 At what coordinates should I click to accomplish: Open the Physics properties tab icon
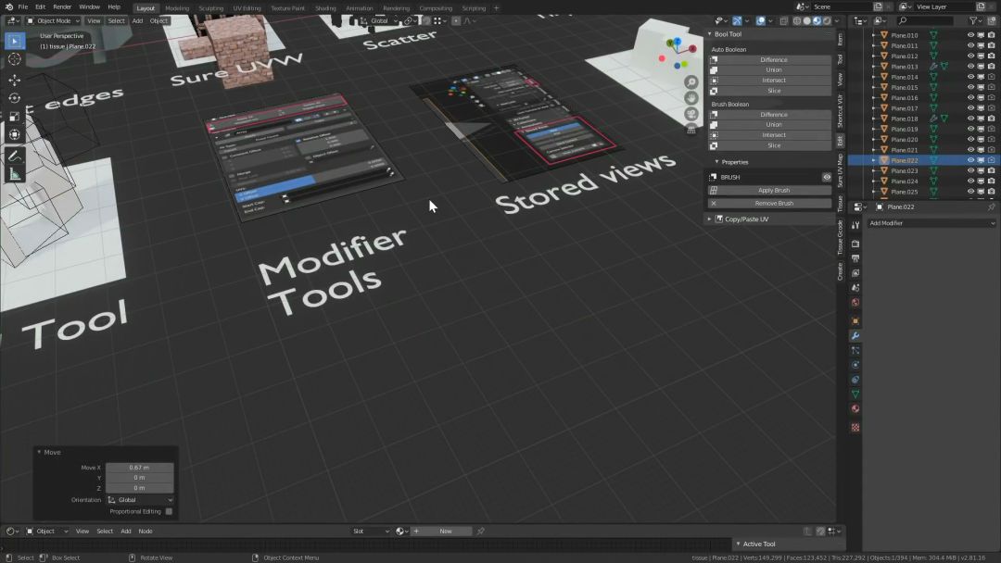pyautogui.click(x=855, y=365)
